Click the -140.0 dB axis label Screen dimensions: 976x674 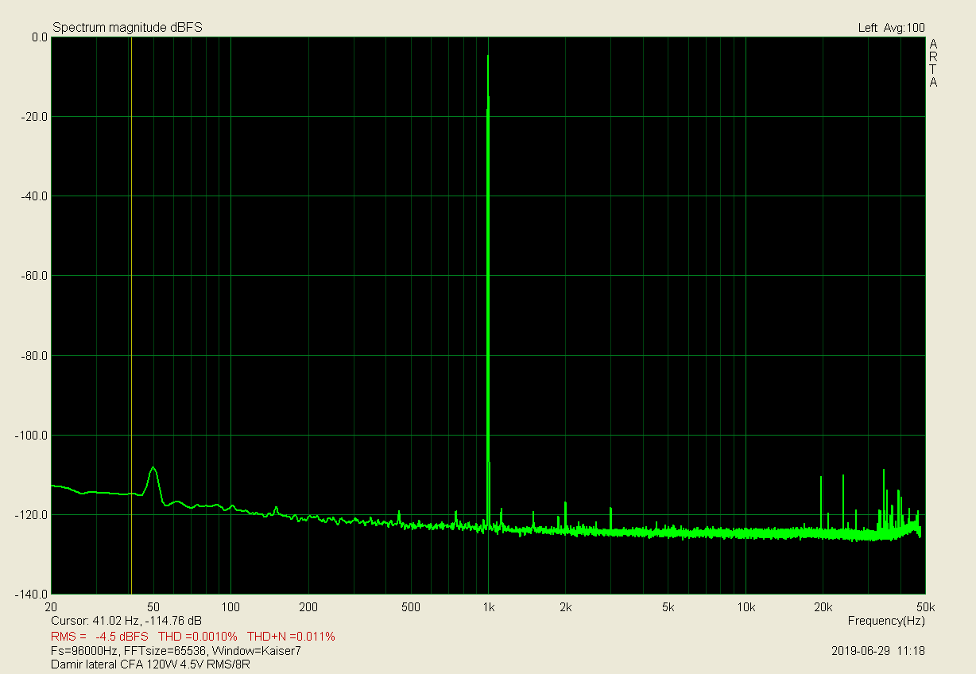pyautogui.click(x=32, y=594)
